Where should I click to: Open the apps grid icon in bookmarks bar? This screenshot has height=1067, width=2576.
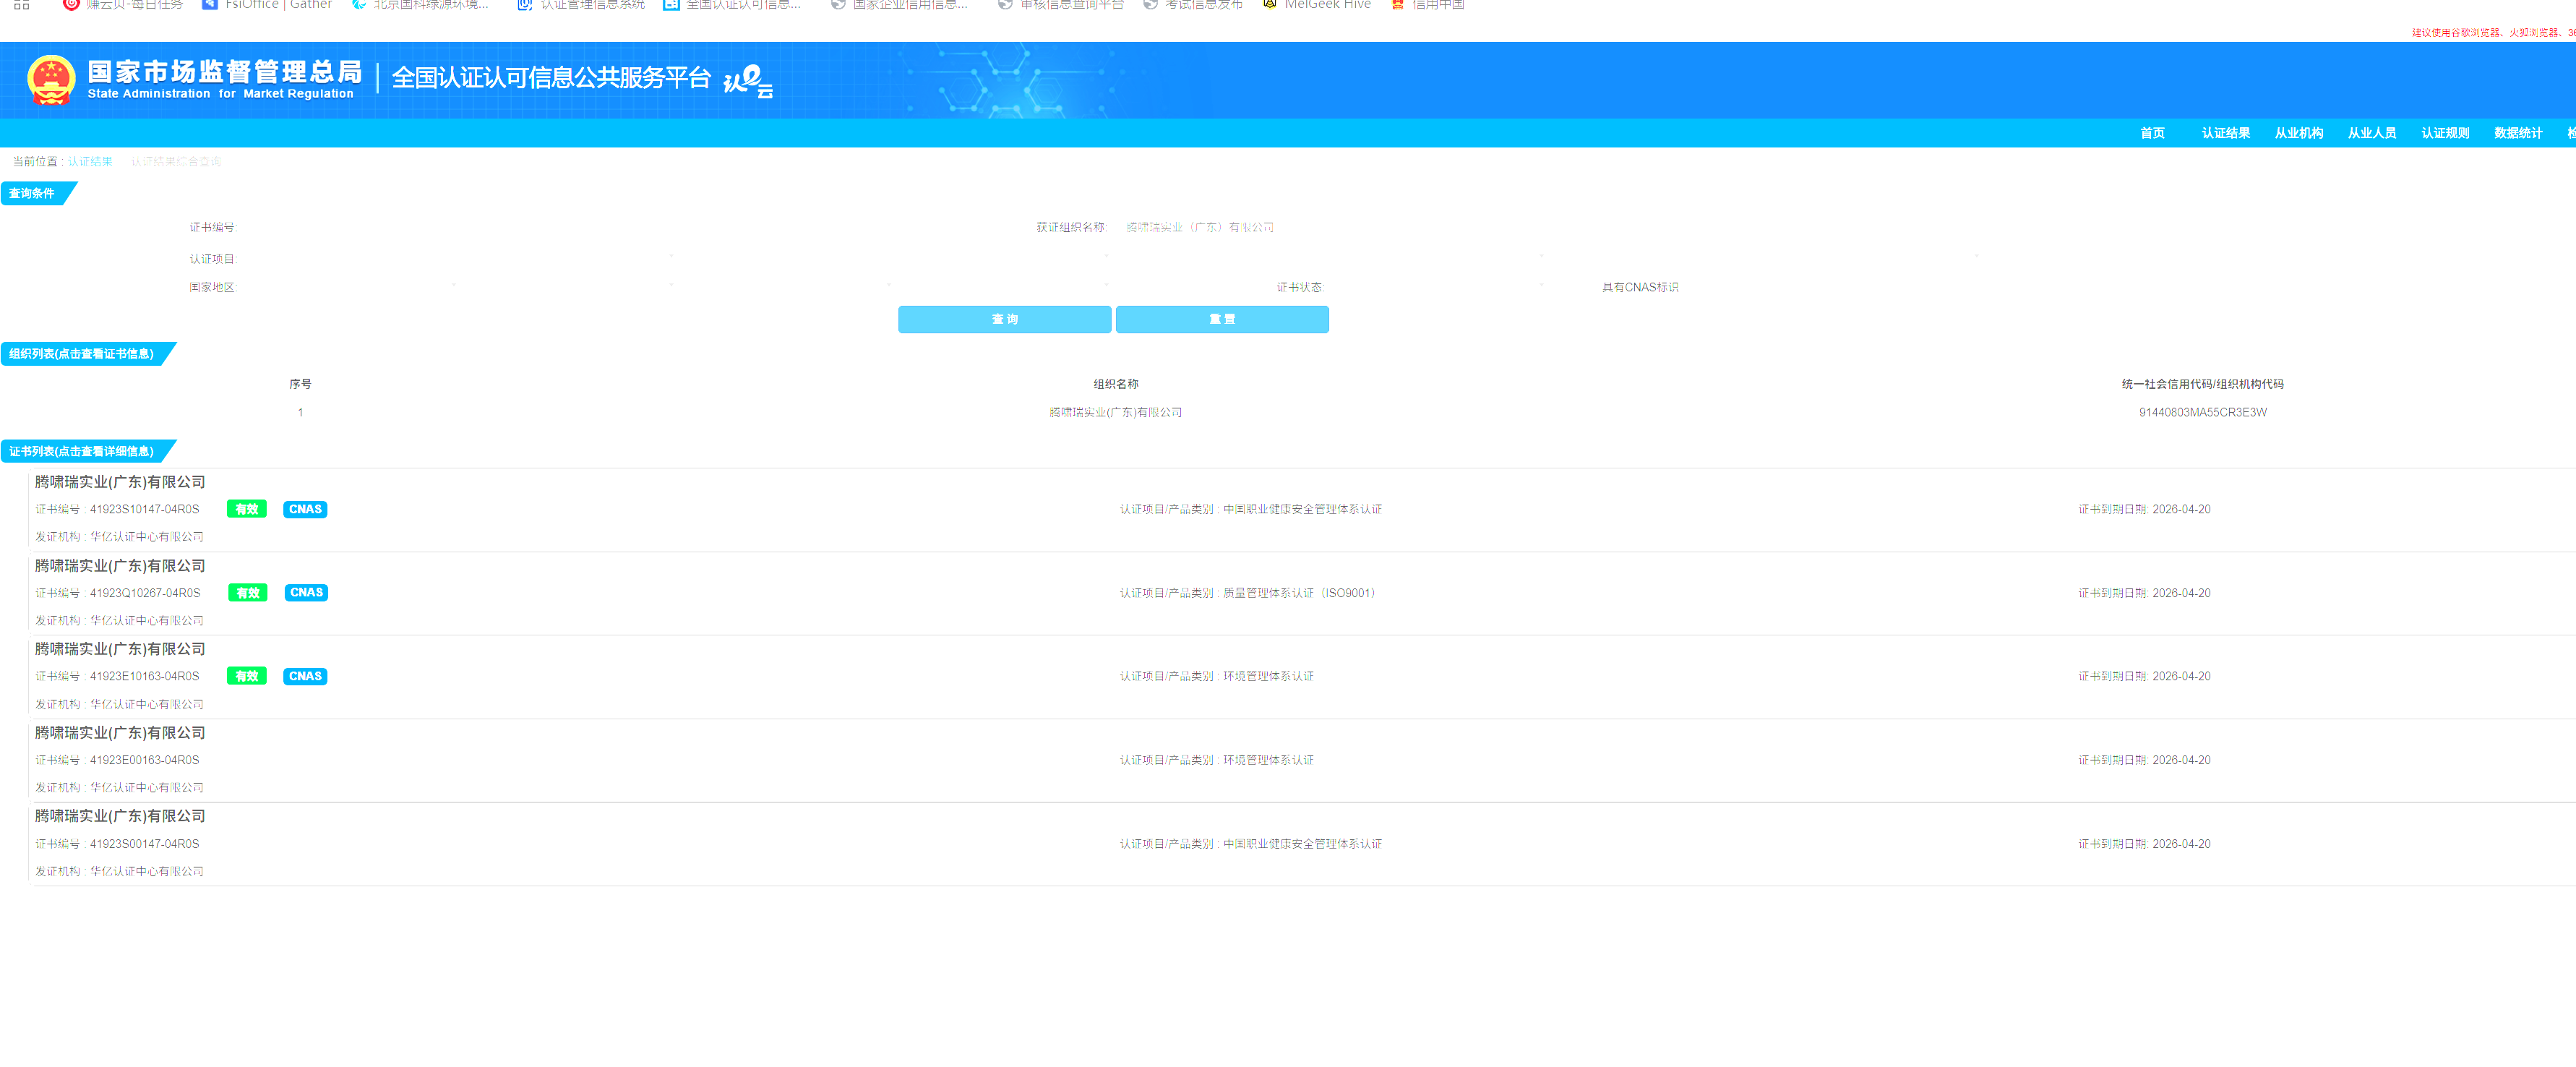(x=21, y=5)
